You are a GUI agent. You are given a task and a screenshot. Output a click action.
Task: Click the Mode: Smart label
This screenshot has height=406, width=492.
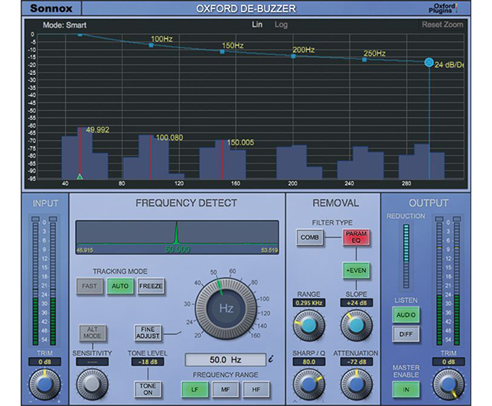64,25
